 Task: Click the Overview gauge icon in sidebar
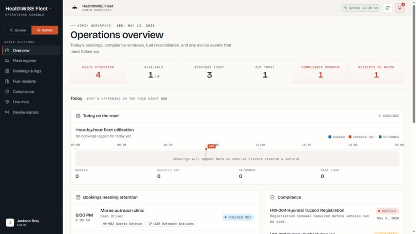pyautogui.click(x=7, y=51)
